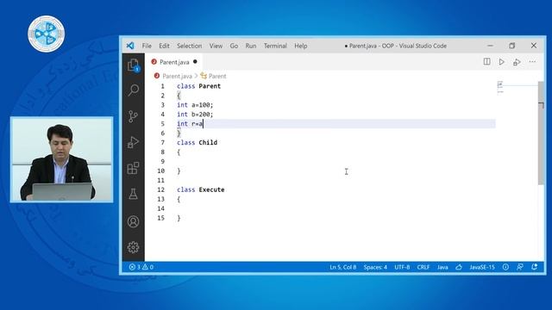Open the Extensions view

[x=133, y=168]
